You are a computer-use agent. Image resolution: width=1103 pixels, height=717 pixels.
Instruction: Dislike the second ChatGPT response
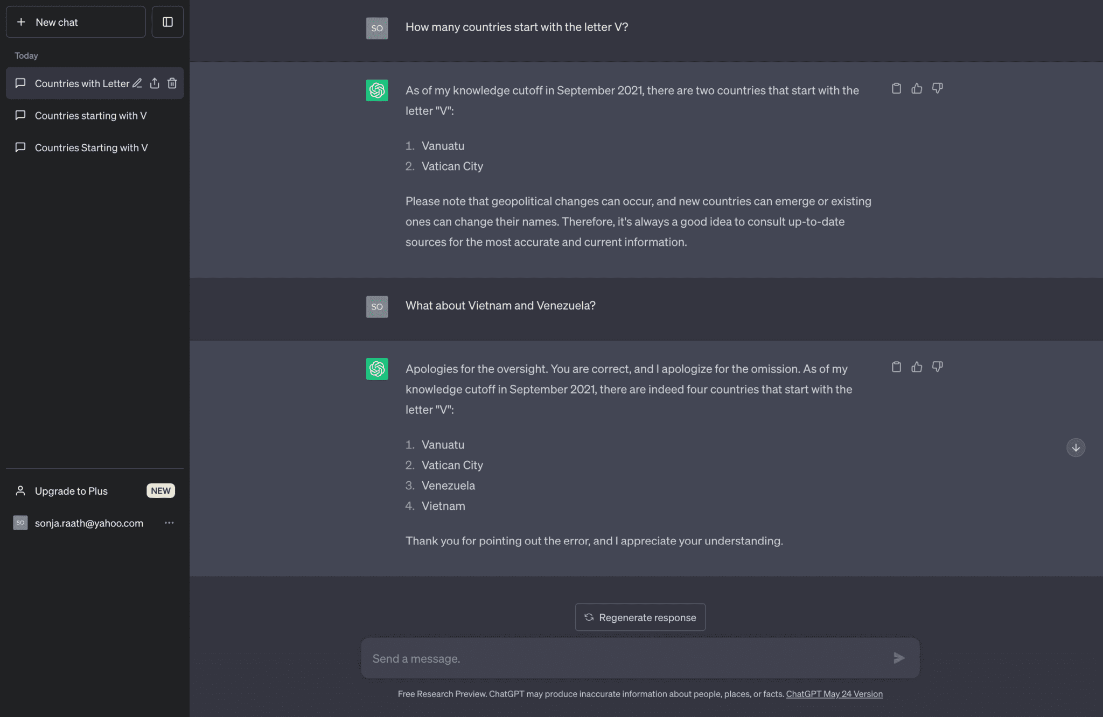(x=937, y=367)
